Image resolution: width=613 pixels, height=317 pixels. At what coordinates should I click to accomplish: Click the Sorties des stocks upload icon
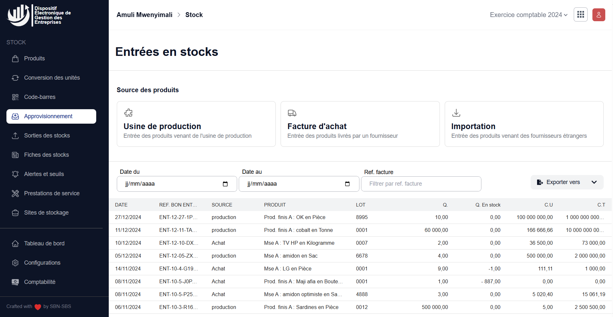(15, 136)
